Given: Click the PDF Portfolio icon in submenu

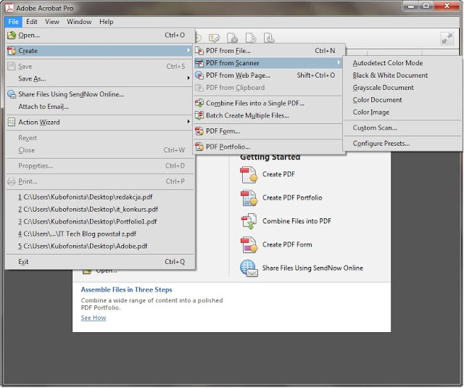Looking at the screenshot, I should point(199,146).
